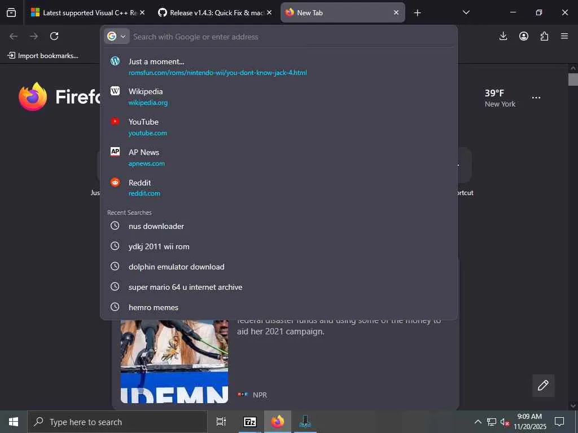Image resolution: width=578 pixels, height=433 pixels.
Task: Choose recent search ydkj 2011 wii rom
Action: 279,246
